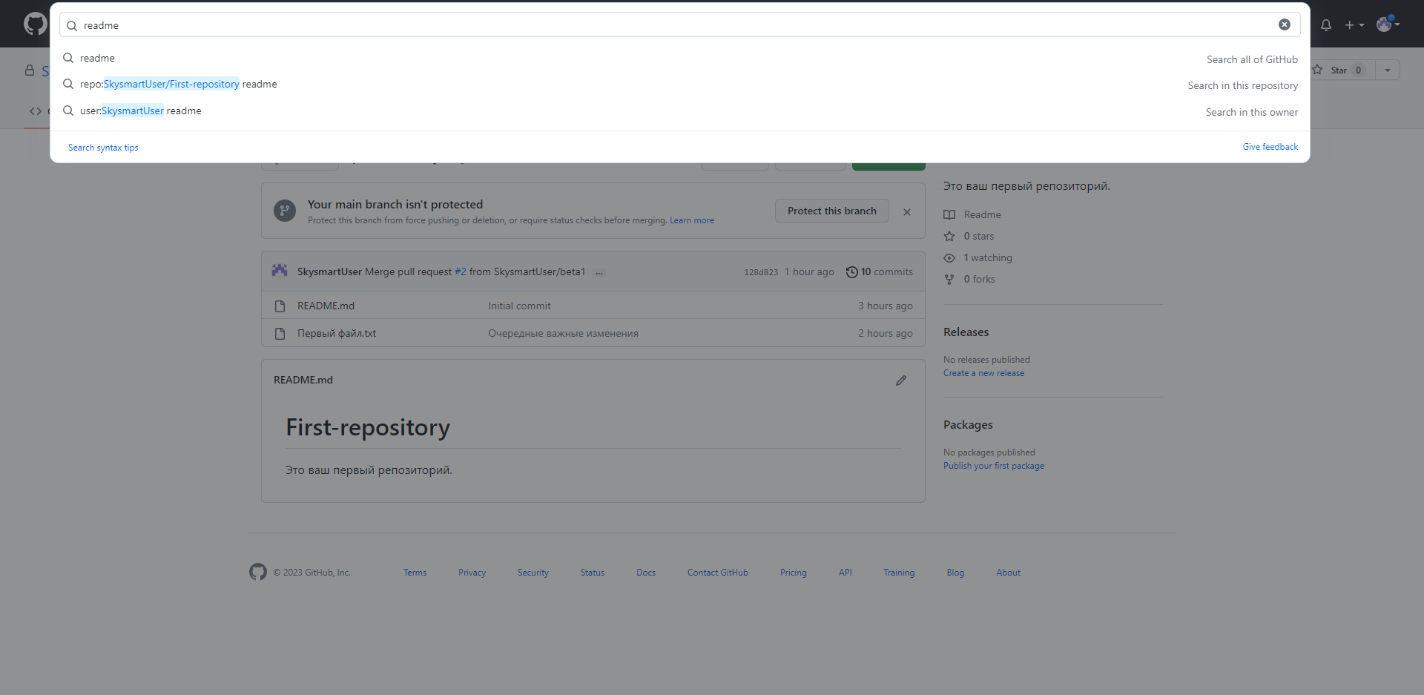This screenshot has height=695, width=1424.
Task: Expand commit message ellipsis
Action: pyautogui.click(x=599, y=272)
